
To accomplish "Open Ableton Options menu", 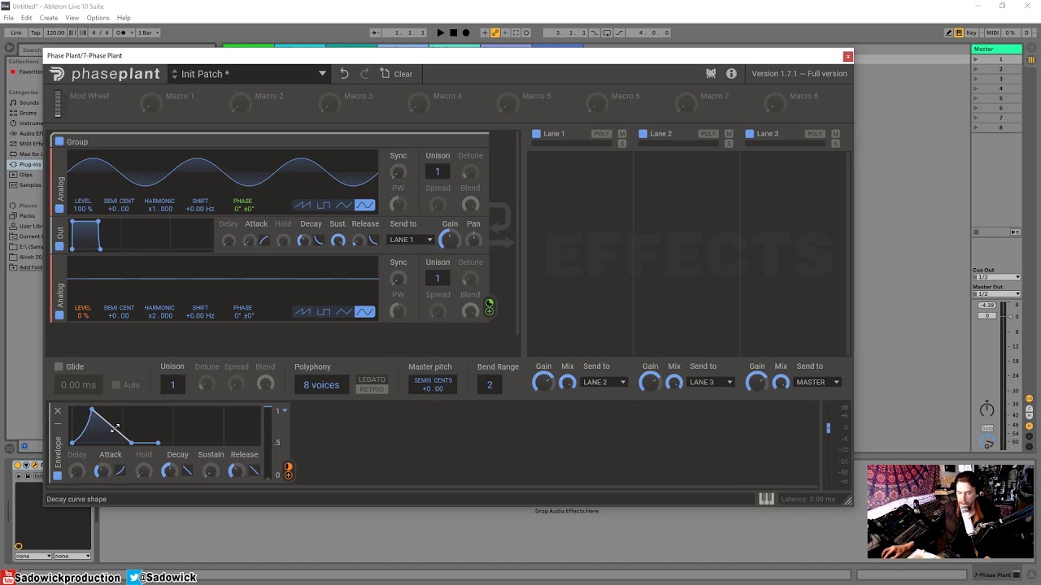I will point(98,18).
